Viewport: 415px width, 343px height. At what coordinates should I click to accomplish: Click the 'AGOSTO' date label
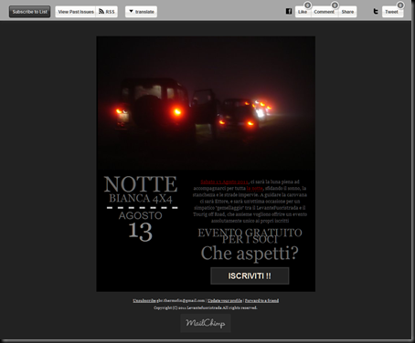[x=141, y=215]
